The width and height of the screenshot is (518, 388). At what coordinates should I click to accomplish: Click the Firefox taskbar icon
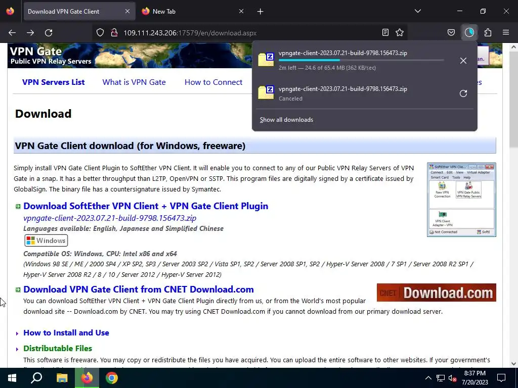[x=87, y=378]
